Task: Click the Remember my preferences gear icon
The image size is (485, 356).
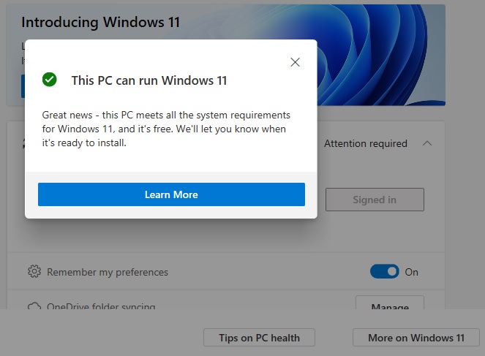Action: 34,272
